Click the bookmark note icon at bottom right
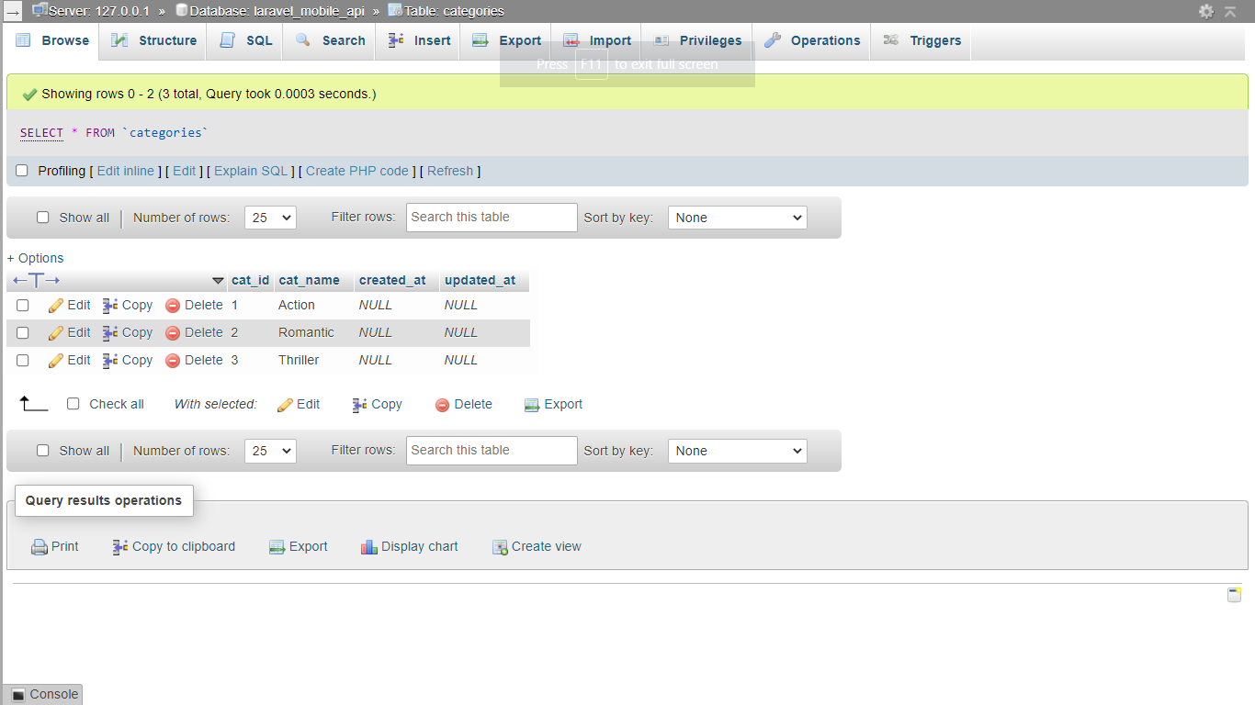The height and width of the screenshot is (705, 1255). 1235,595
